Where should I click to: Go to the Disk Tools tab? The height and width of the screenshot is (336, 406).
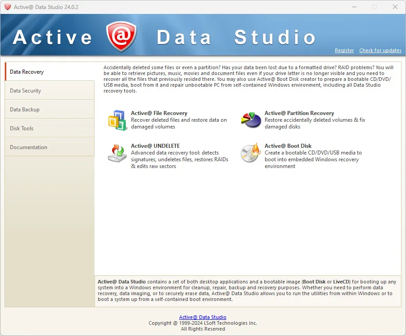[50, 128]
